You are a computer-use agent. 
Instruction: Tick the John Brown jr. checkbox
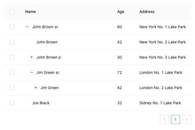[x=12, y=57]
